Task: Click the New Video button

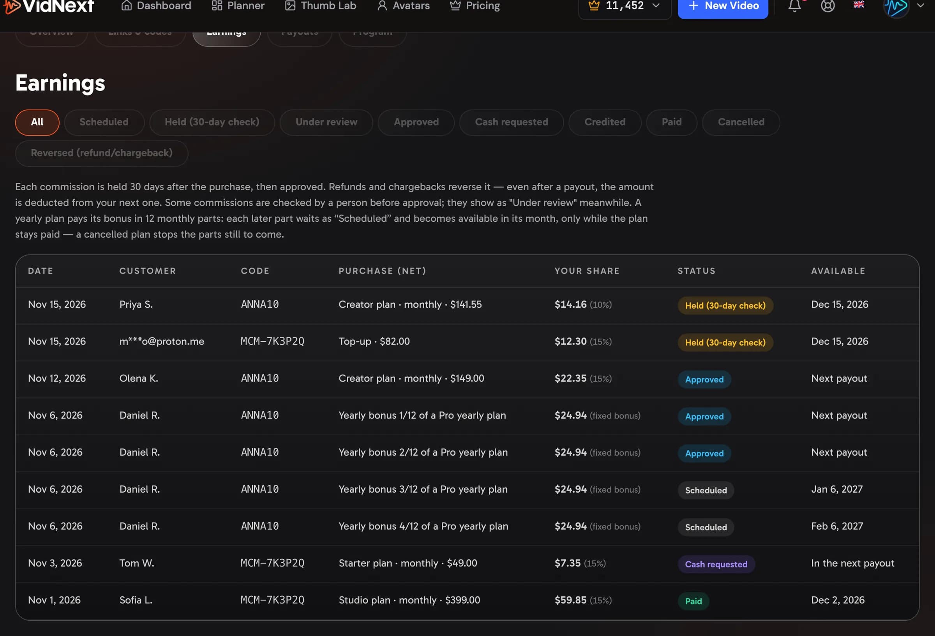Action: 723,6
